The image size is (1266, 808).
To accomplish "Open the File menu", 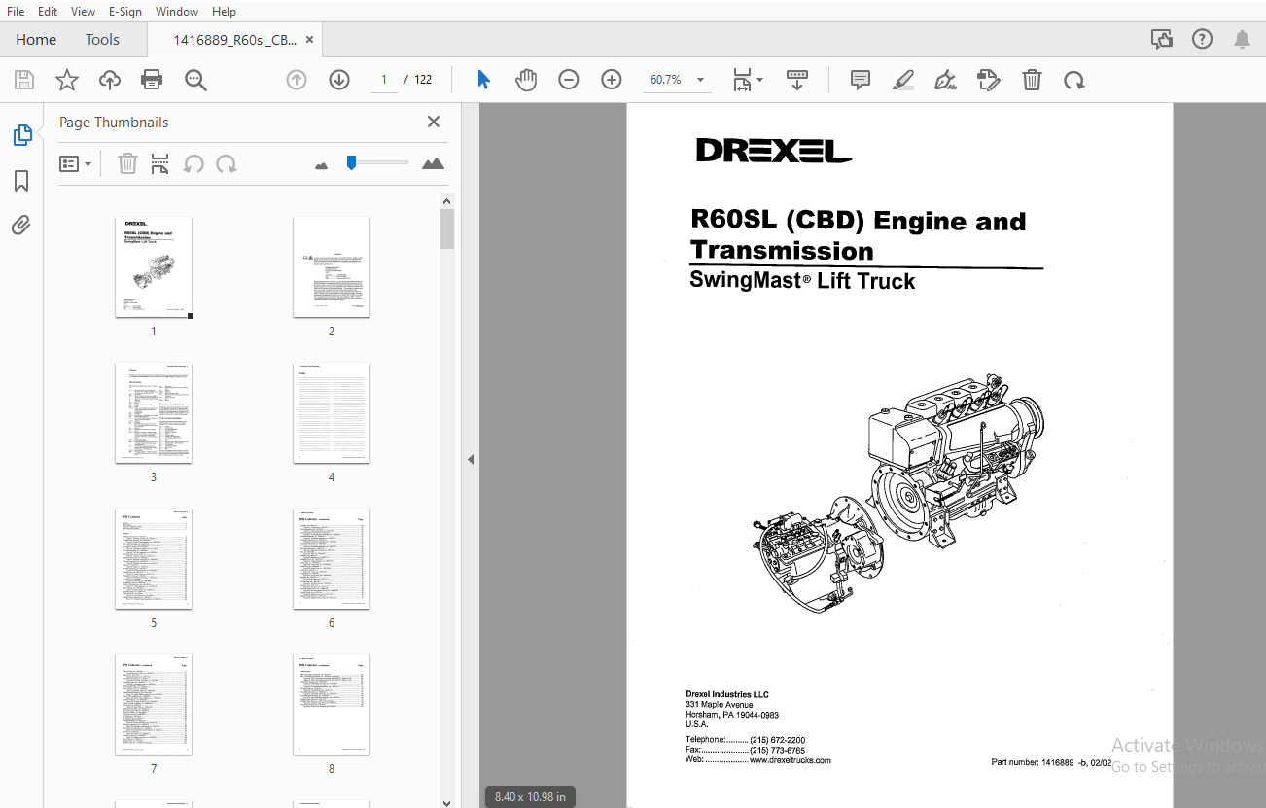I will click(x=16, y=12).
